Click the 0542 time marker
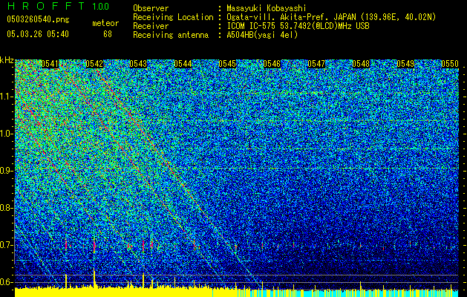The width and height of the screenshot is (467, 297). point(94,64)
